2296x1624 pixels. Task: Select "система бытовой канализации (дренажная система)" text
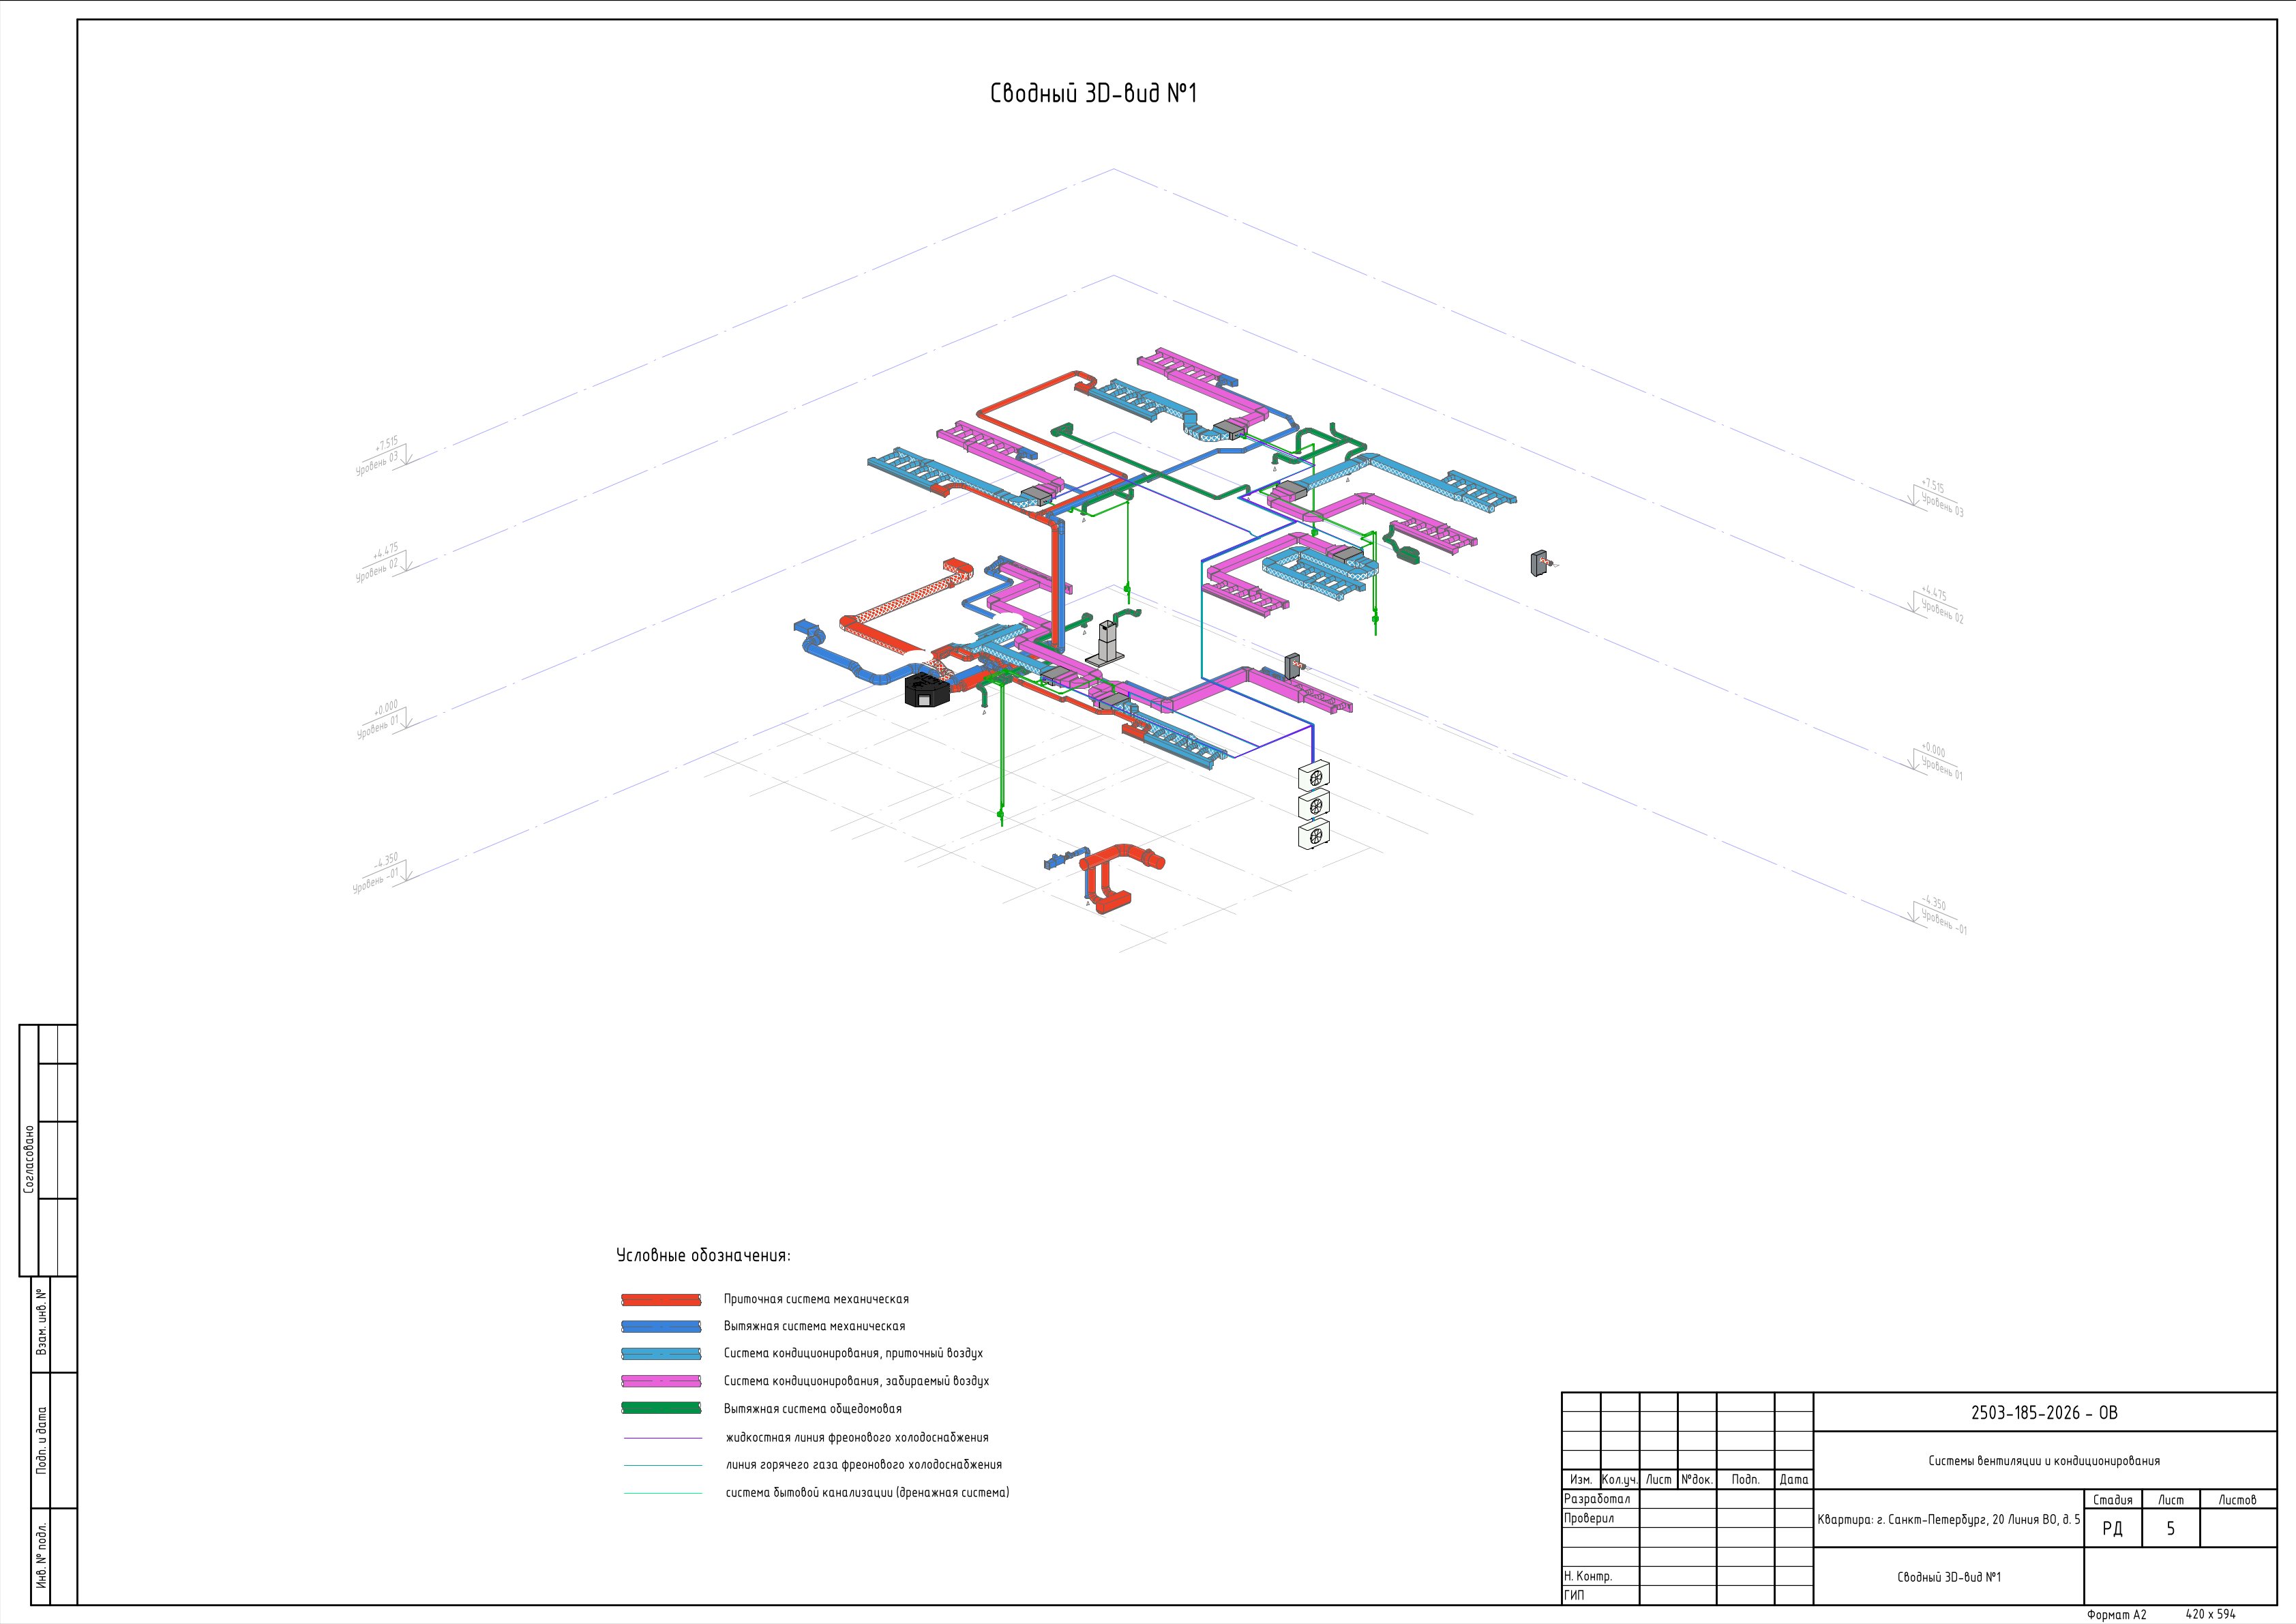click(867, 1492)
